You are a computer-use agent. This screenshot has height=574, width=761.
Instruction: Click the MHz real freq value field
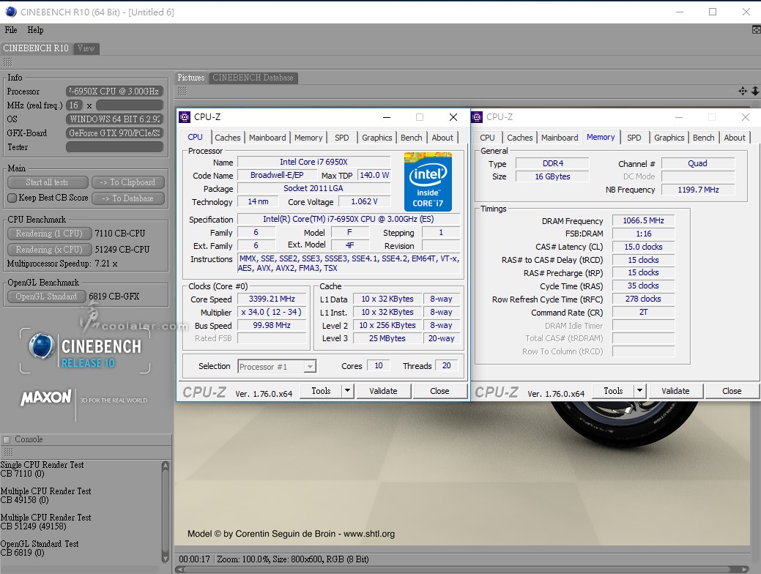coord(74,105)
